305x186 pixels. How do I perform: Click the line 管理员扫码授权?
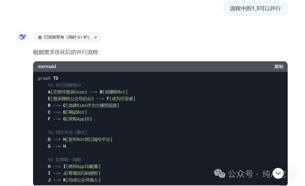click(x=74, y=173)
